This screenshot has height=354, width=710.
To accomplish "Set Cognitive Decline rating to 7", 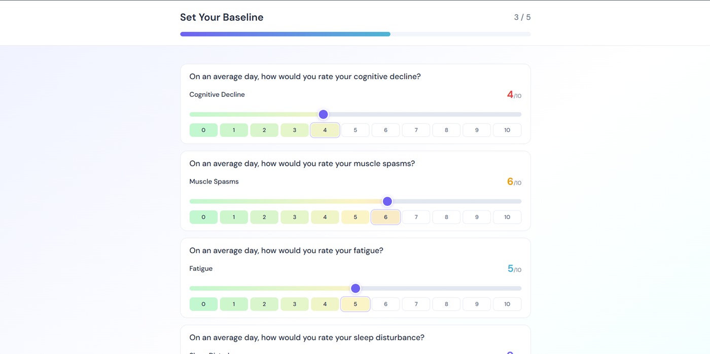I will tap(416, 130).
